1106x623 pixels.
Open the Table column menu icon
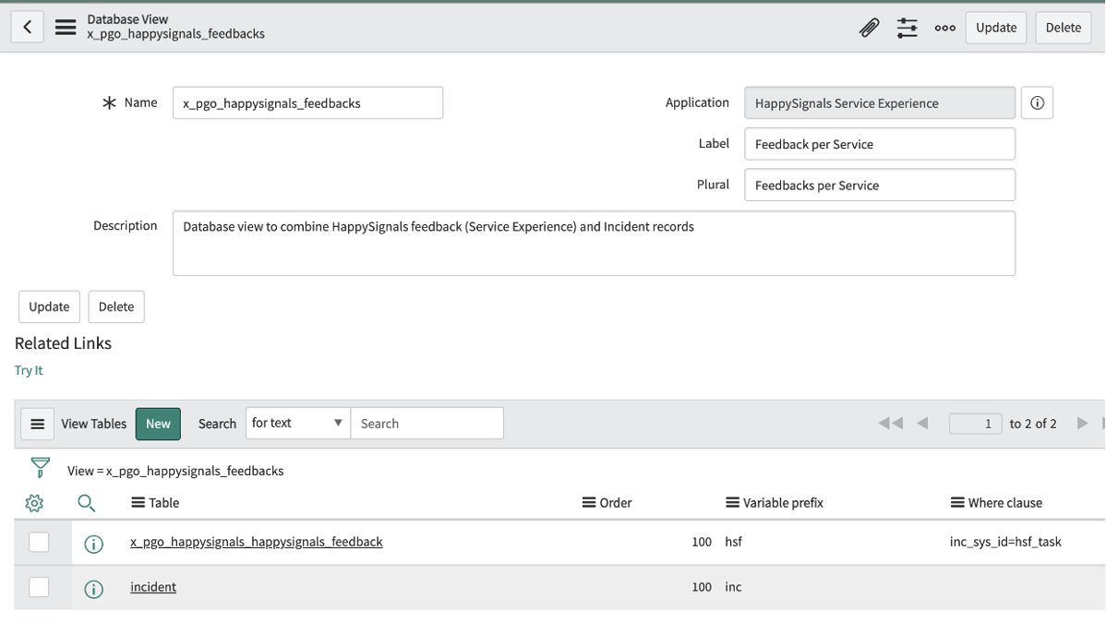coord(138,503)
